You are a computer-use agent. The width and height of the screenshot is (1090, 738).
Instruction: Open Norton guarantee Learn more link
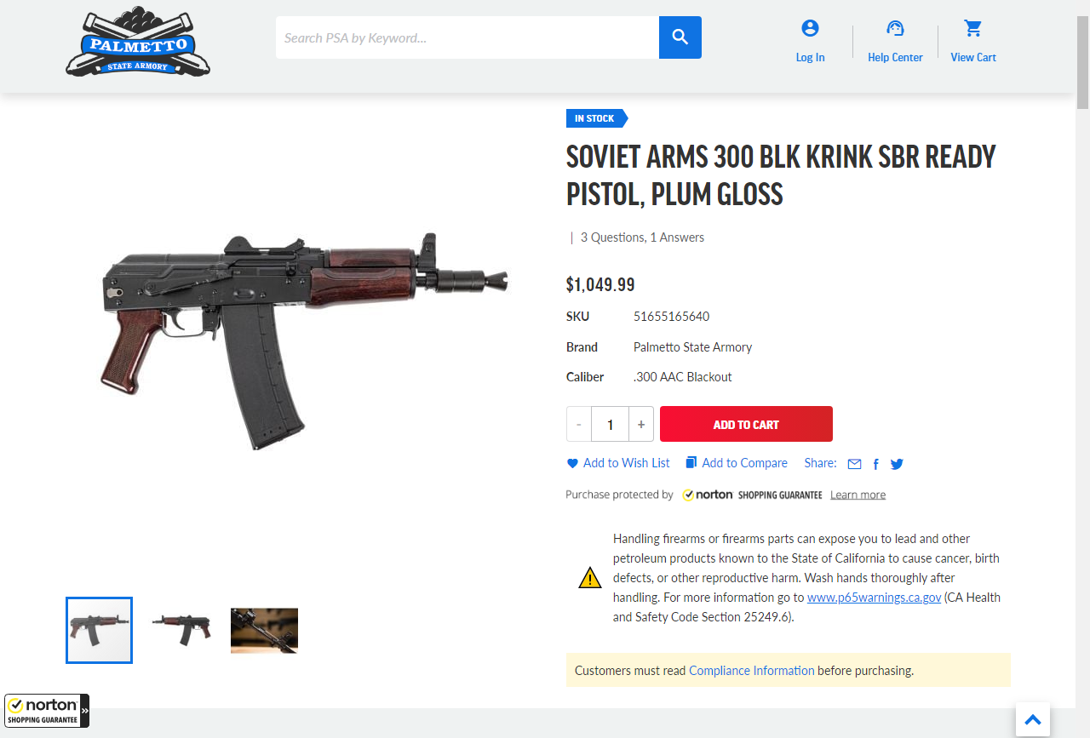(x=858, y=495)
